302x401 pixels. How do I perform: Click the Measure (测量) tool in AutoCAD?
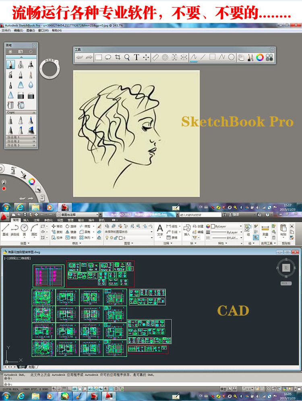click(x=265, y=230)
